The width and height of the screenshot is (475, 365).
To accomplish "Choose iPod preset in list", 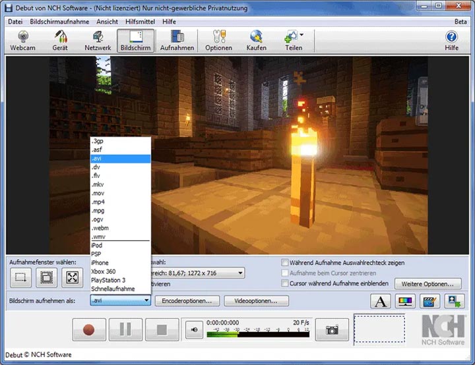I will pos(121,246).
